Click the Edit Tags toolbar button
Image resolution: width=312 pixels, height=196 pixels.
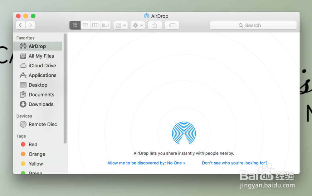tap(172, 25)
